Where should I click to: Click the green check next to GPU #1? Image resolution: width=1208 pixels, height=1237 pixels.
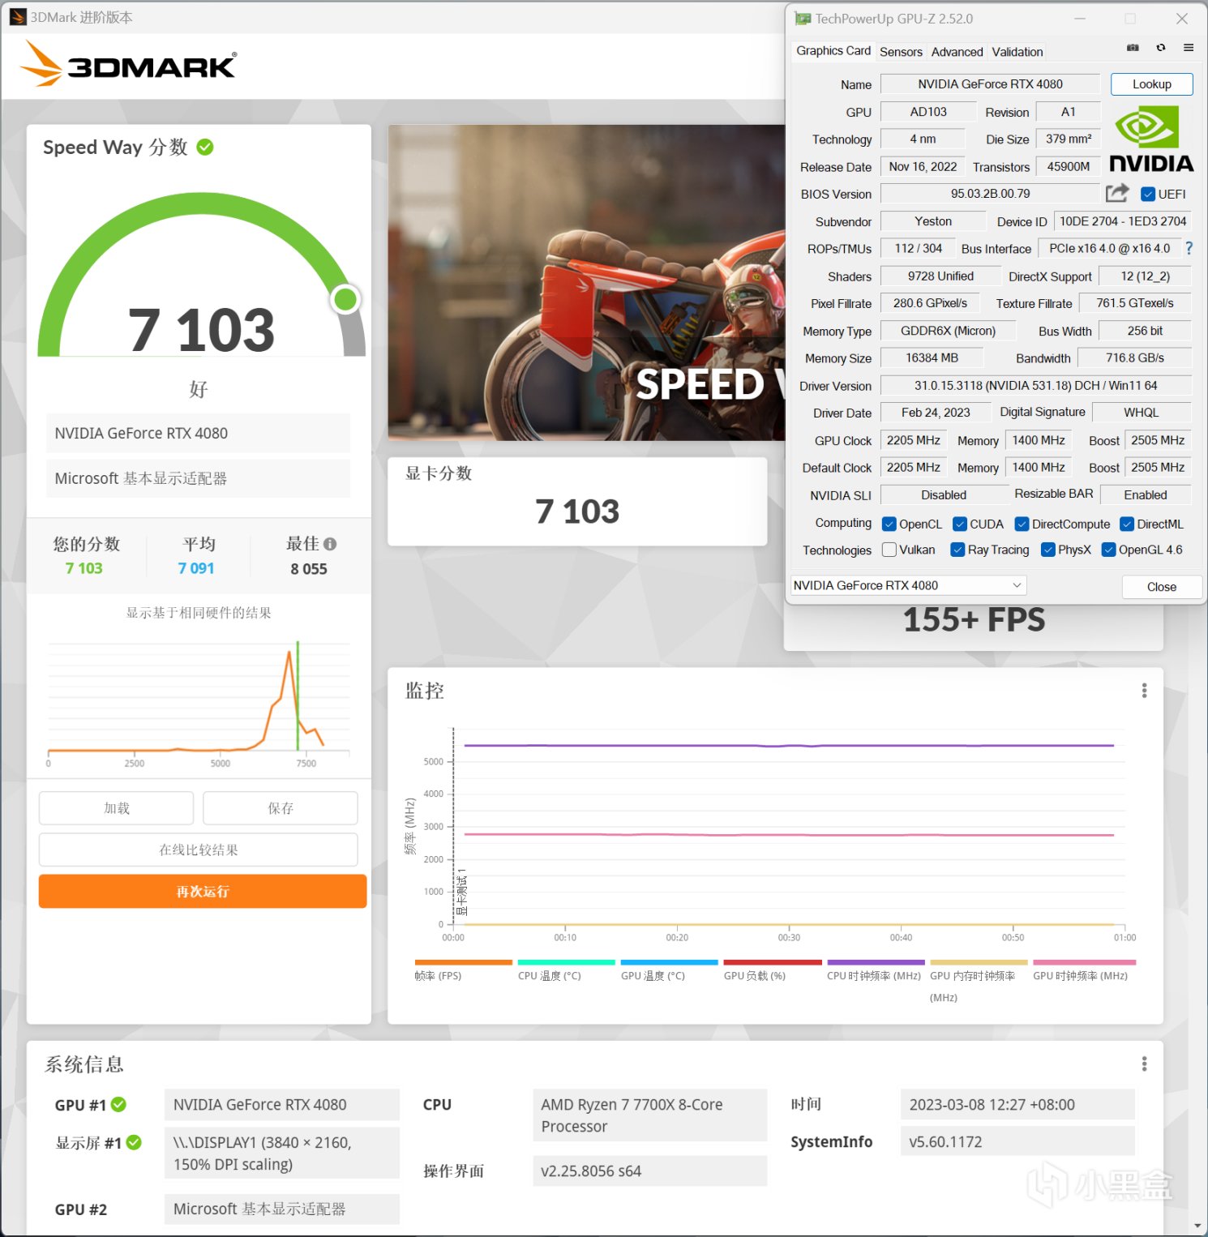[x=118, y=1104]
